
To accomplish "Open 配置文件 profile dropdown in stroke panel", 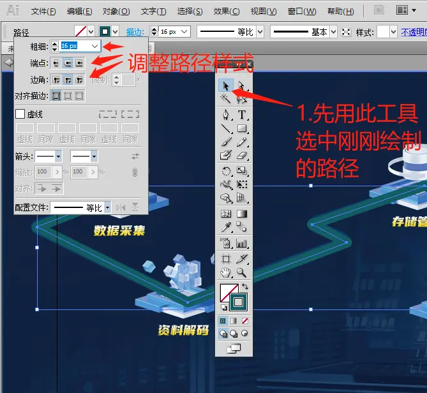I will [108, 207].
